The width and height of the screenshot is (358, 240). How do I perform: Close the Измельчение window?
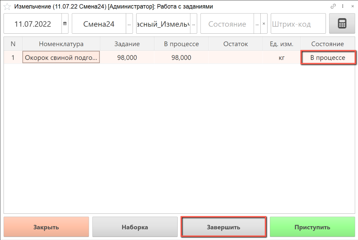352,6
